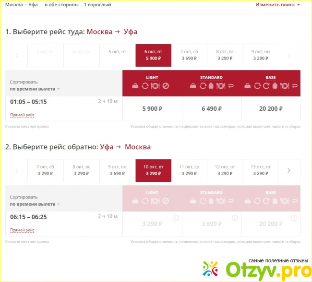Viewport: 312px width, 282px height.
Task: Select return date 13 окт, пт
Action: (x=261, y=170)
